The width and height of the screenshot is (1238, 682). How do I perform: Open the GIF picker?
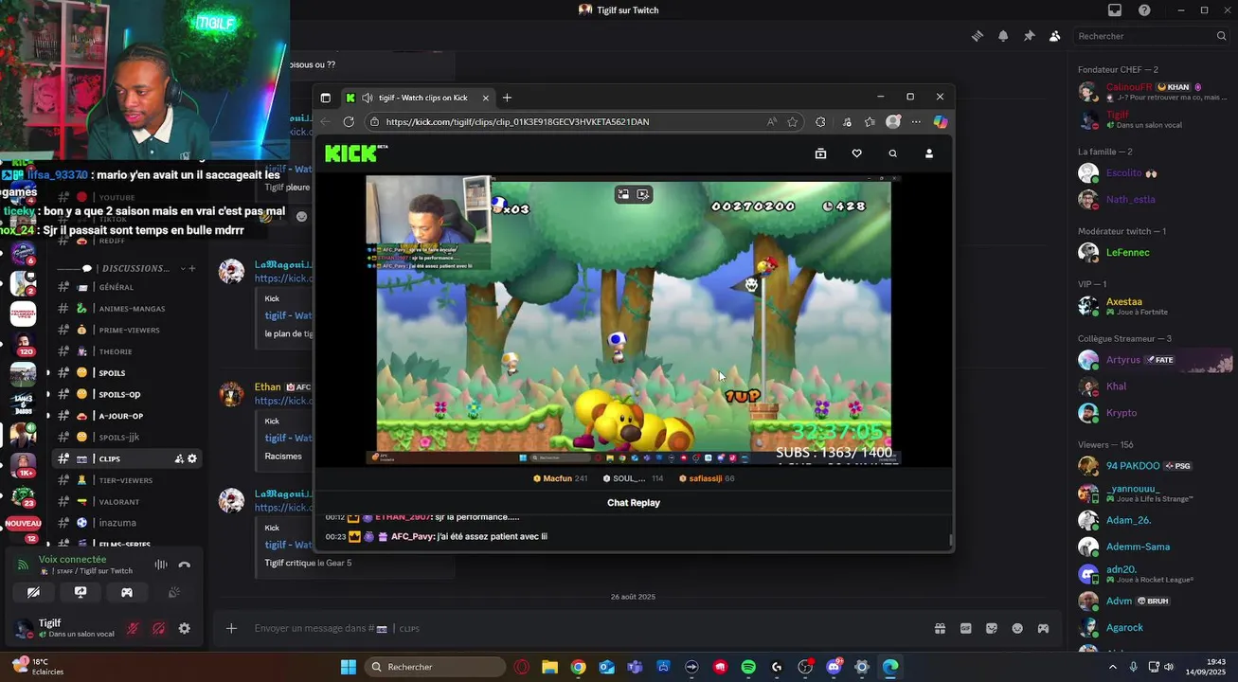coord(965,628)
